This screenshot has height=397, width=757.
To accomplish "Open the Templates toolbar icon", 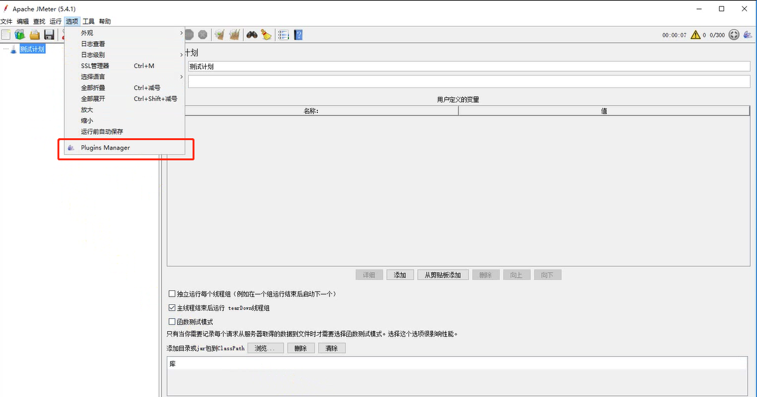I will coord(20,35).
